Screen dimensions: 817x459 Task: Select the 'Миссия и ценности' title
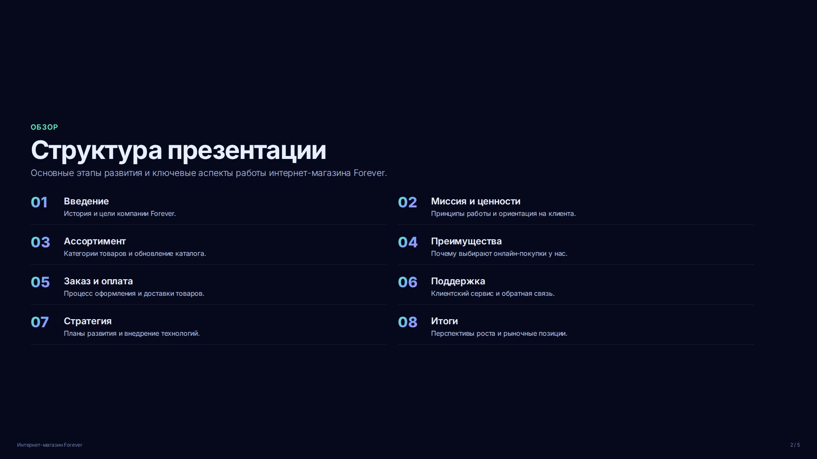476,201
